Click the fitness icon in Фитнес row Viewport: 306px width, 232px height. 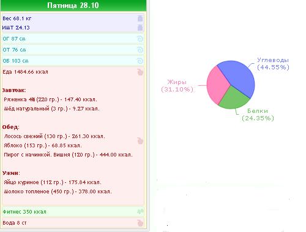click(x=140, y=212)
